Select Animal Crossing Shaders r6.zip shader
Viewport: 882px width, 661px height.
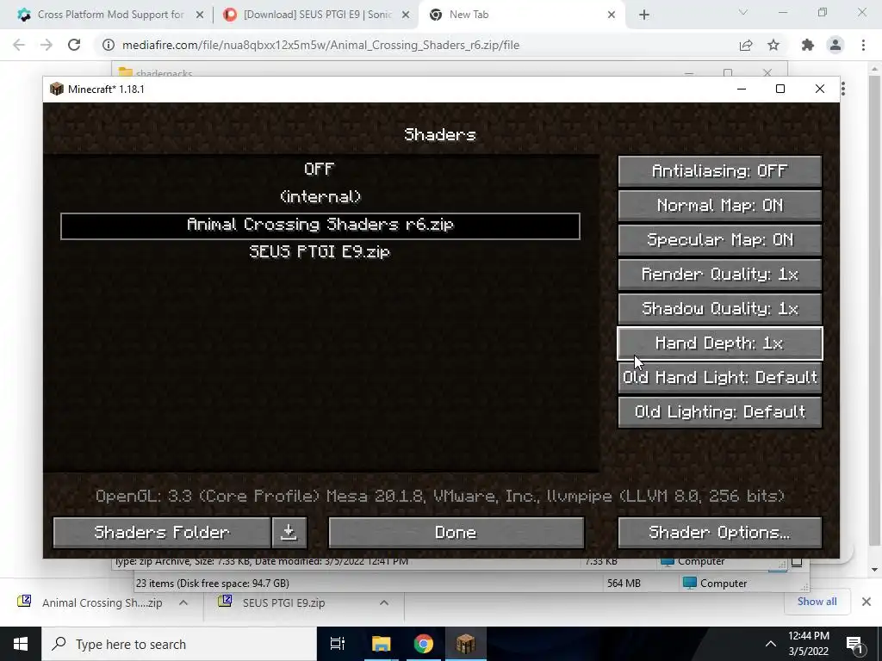coord(320,226)
